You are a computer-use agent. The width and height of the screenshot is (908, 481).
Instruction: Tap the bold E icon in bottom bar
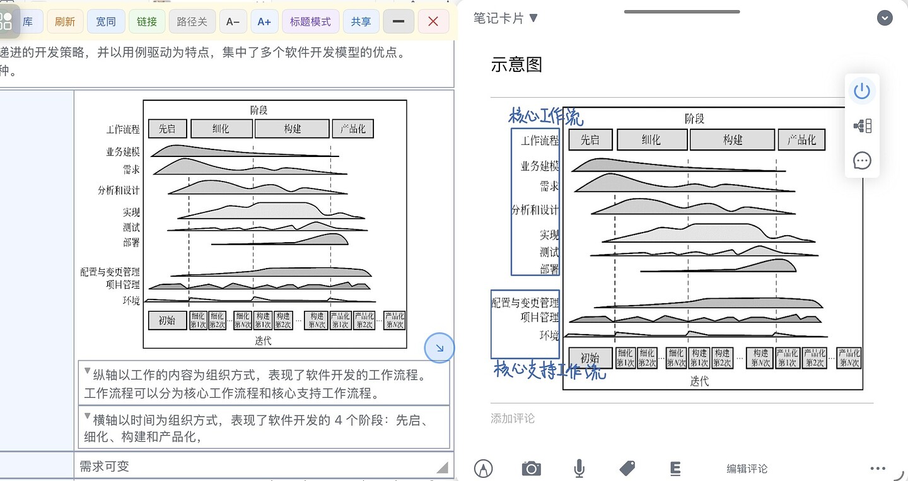675,468
